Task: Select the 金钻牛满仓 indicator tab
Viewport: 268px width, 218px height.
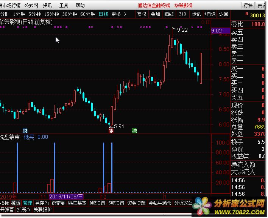Action: [x=160, y=203]
